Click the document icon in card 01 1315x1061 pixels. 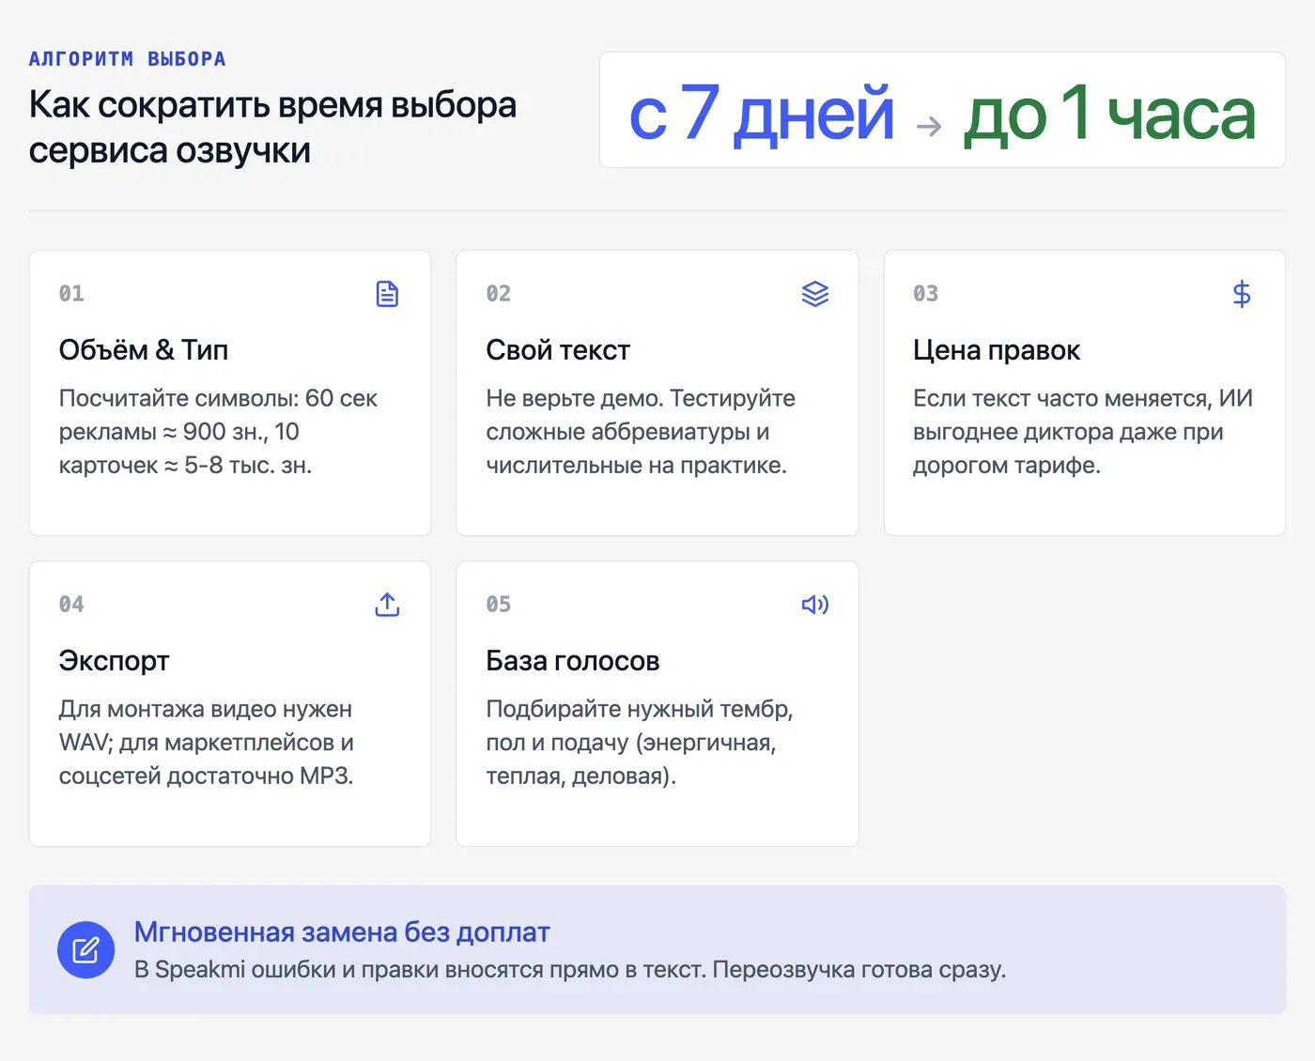(x=387, y=294)
